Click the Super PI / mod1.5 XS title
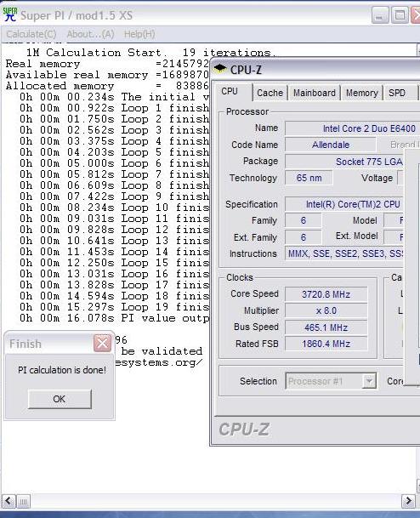The height and width of the screenshot is (518, 420). coord(77,15)
